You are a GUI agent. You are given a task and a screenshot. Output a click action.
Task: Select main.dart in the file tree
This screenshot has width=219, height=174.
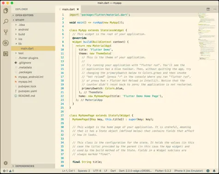(x=33, y=48)
